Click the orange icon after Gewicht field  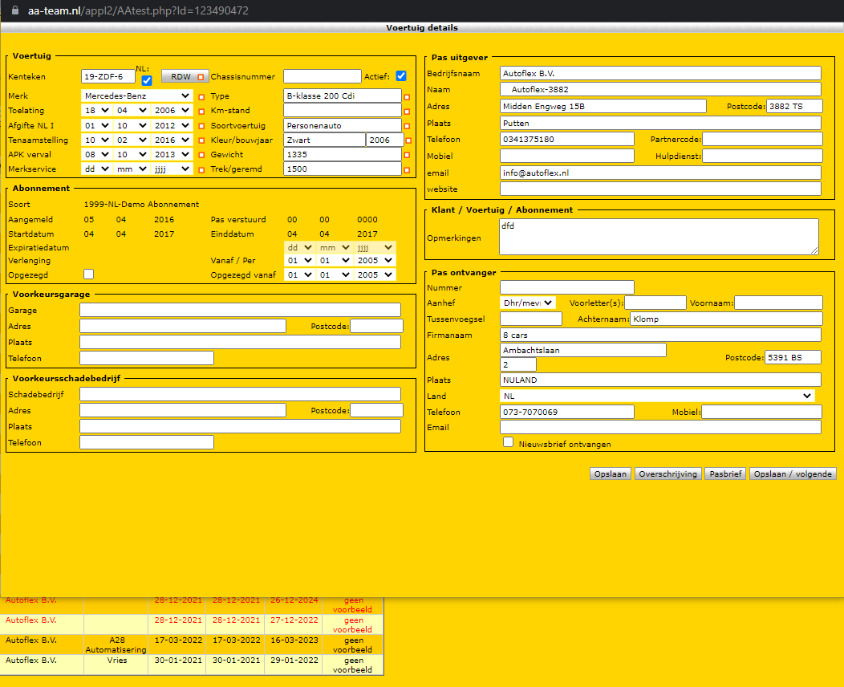407,156
